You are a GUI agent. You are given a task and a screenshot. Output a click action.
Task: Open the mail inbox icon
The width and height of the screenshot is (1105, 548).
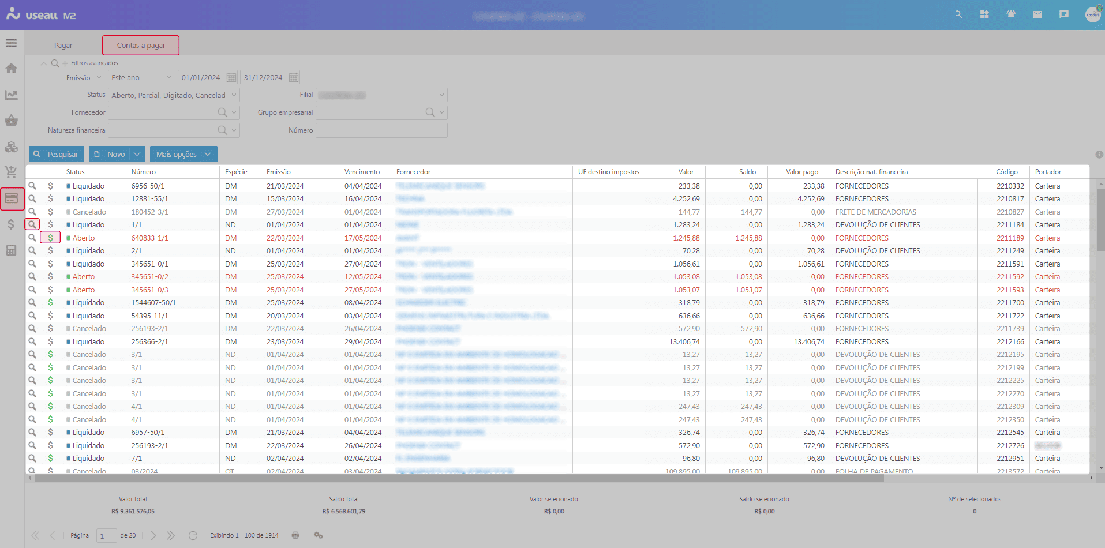pyautogui.click(x=1037, y=14)
